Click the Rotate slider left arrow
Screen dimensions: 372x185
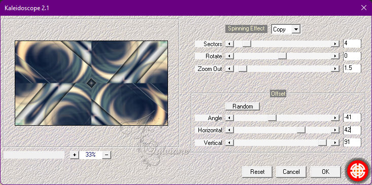pos(229,56)
